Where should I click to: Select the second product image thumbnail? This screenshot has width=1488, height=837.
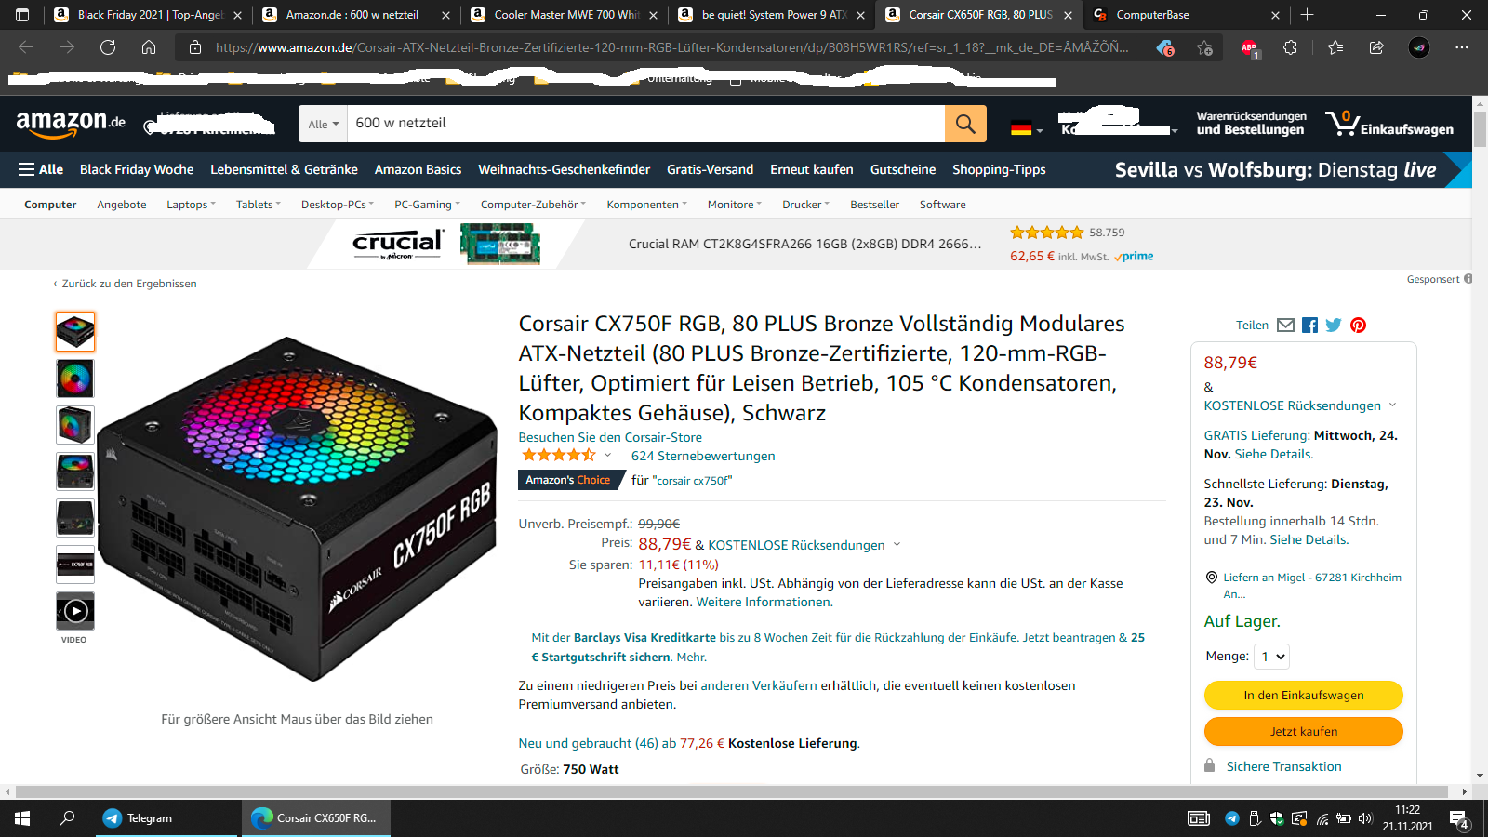coord(75,379)
